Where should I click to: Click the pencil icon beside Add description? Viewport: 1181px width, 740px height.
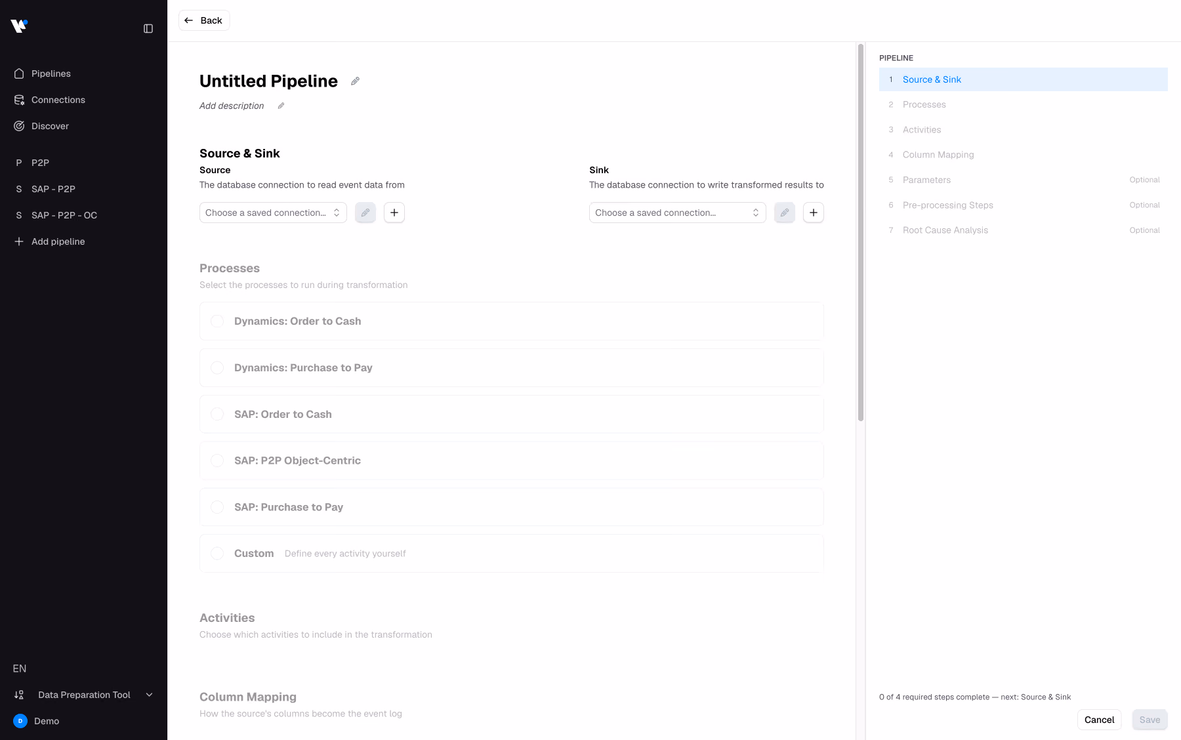coord(281,106)
